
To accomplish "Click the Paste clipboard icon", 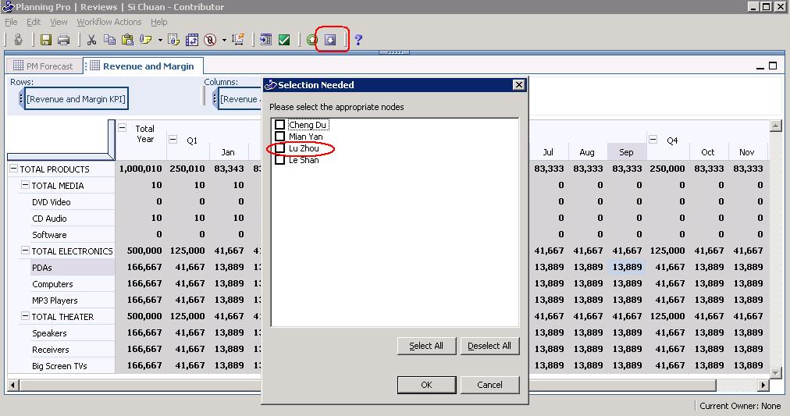I will click(126, 40).
